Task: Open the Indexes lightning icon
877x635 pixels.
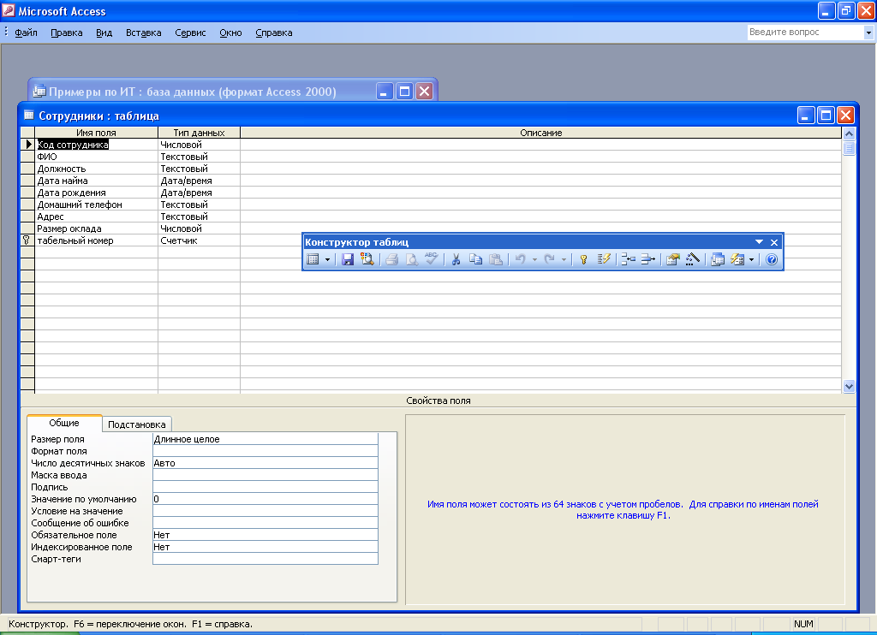Action: pyautogui.click(x=604, y=259)
